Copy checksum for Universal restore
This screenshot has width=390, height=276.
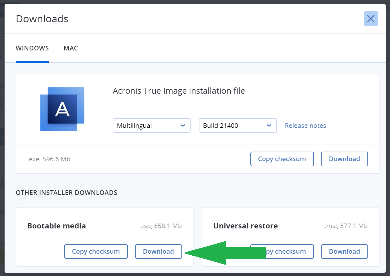(282, 251)
